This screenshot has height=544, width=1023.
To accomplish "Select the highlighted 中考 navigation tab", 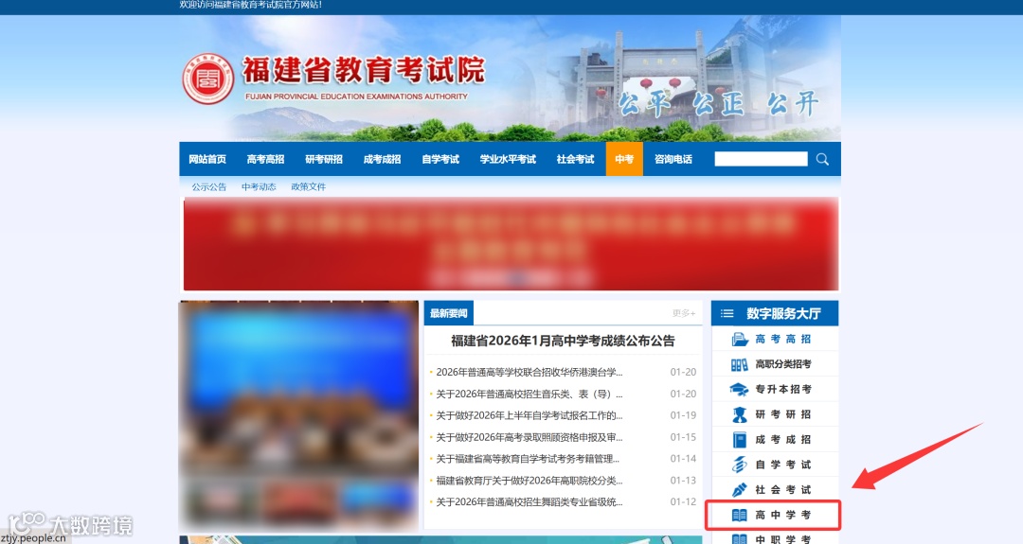I will tap(624, 159).
